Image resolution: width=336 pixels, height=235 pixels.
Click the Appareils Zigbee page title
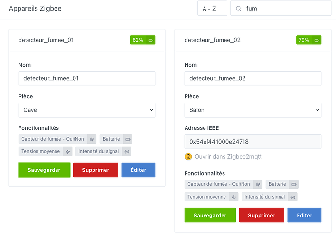click(35, 9)
